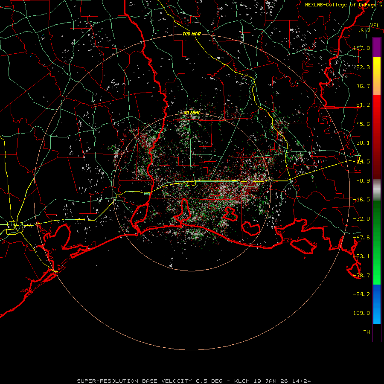Click the bright green segment of color bar
Image resolution: width=384 pixels, height=384 pixels.
click(377, 242)
